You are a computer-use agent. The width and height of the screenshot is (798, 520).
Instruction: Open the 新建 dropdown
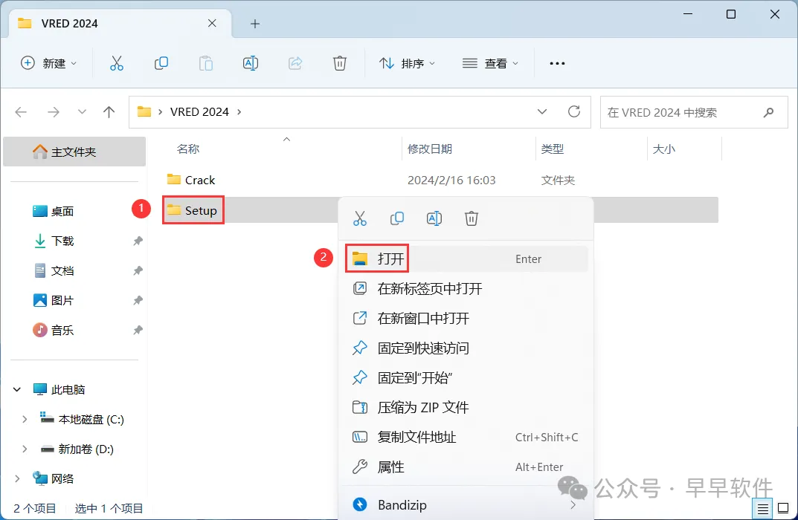49,63
